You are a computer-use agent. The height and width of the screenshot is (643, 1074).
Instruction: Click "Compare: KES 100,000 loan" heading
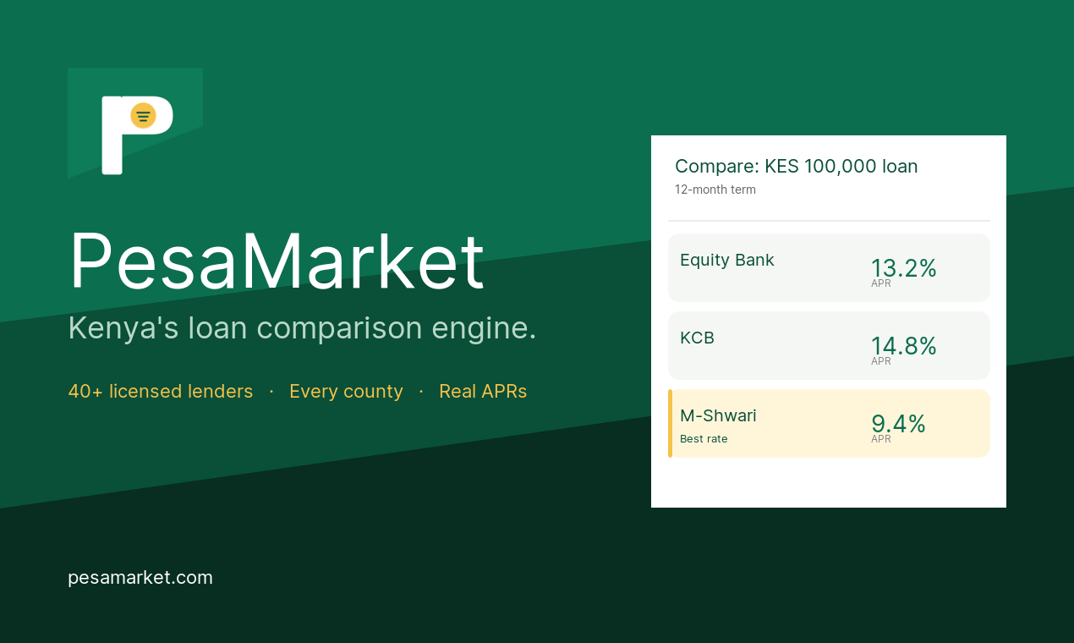(796, 166)
